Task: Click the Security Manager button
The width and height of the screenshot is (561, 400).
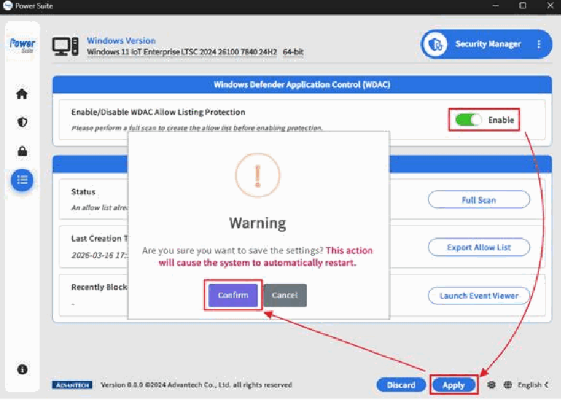Action: pyautogui.click(x=486, y=45)
